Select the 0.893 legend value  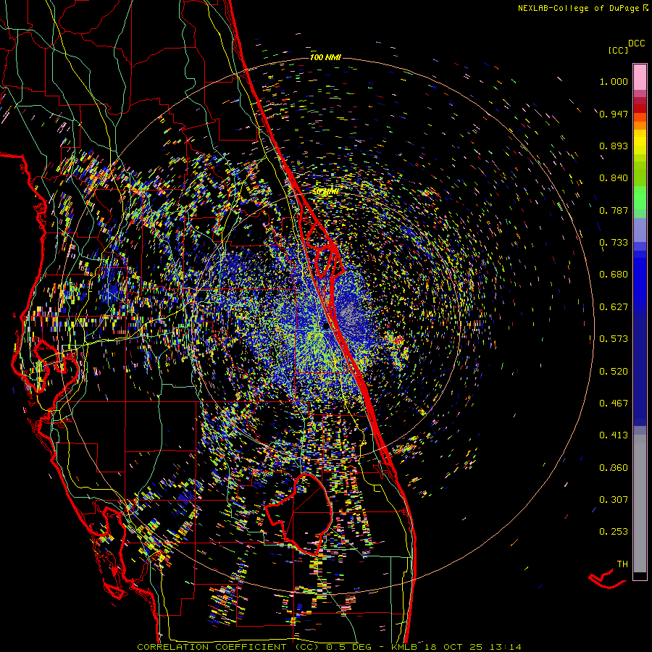pos(614,146)
